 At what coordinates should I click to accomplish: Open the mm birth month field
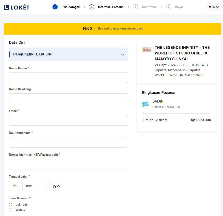point(35,186)
